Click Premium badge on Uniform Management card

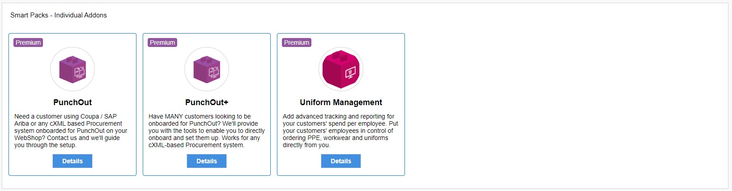(297, 42)
